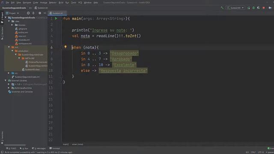The height and width of the screenshot is (154, 274).
Task: Select Scratches and Consoles node
Action: point(21,92)
